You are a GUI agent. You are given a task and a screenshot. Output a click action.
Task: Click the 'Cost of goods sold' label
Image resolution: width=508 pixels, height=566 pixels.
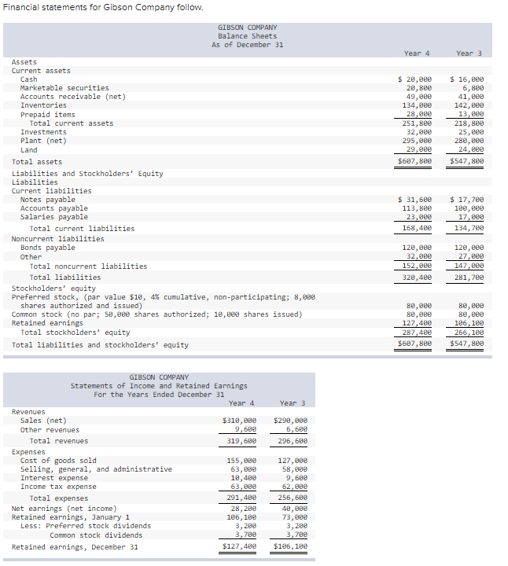point(58,461)
